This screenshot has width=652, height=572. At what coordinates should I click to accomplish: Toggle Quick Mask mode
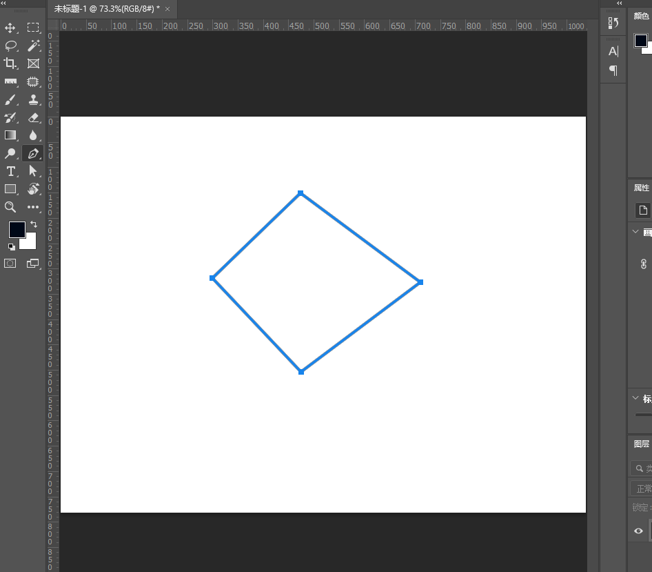[x=10, y=263]
